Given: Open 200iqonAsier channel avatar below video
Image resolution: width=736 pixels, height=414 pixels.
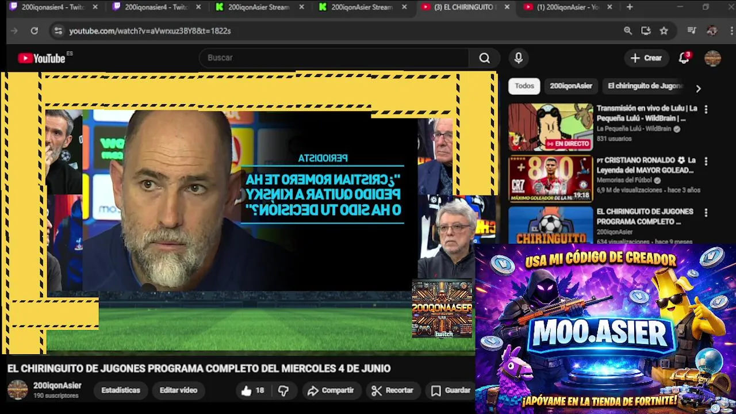Looking at the screenshot, I should coord(17,390).
